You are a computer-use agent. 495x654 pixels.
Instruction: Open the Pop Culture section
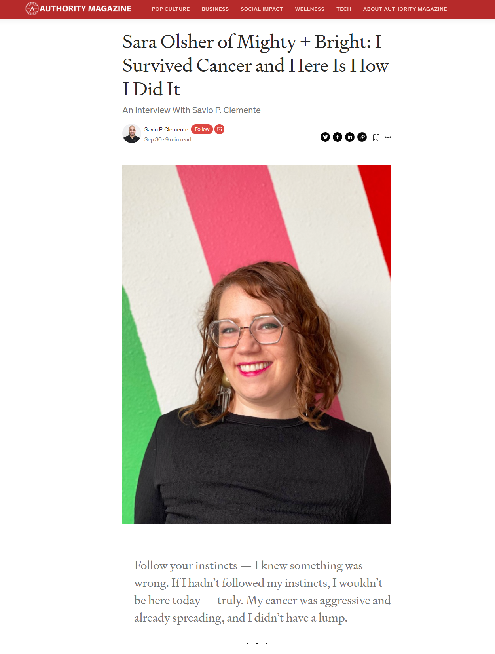171,9
